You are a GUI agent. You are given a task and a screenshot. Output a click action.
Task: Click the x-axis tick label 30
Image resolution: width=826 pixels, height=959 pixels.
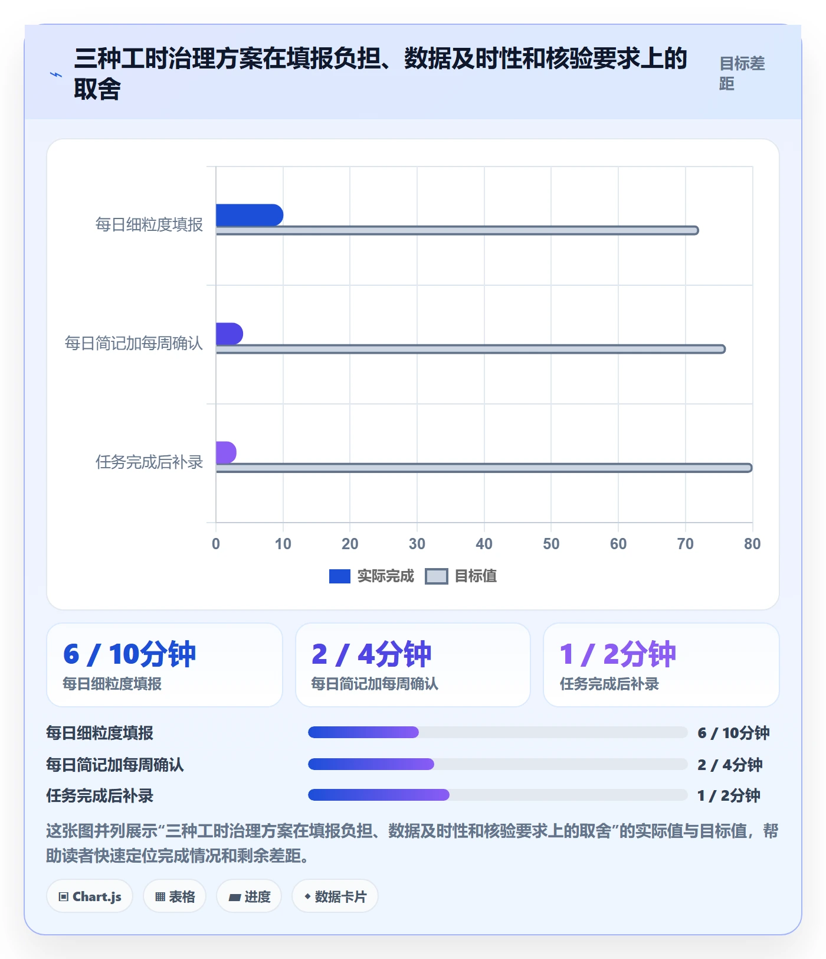coord(417,544)
